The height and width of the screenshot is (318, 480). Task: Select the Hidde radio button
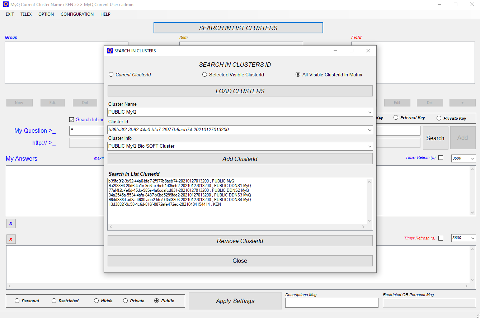(x=96, y=301)
